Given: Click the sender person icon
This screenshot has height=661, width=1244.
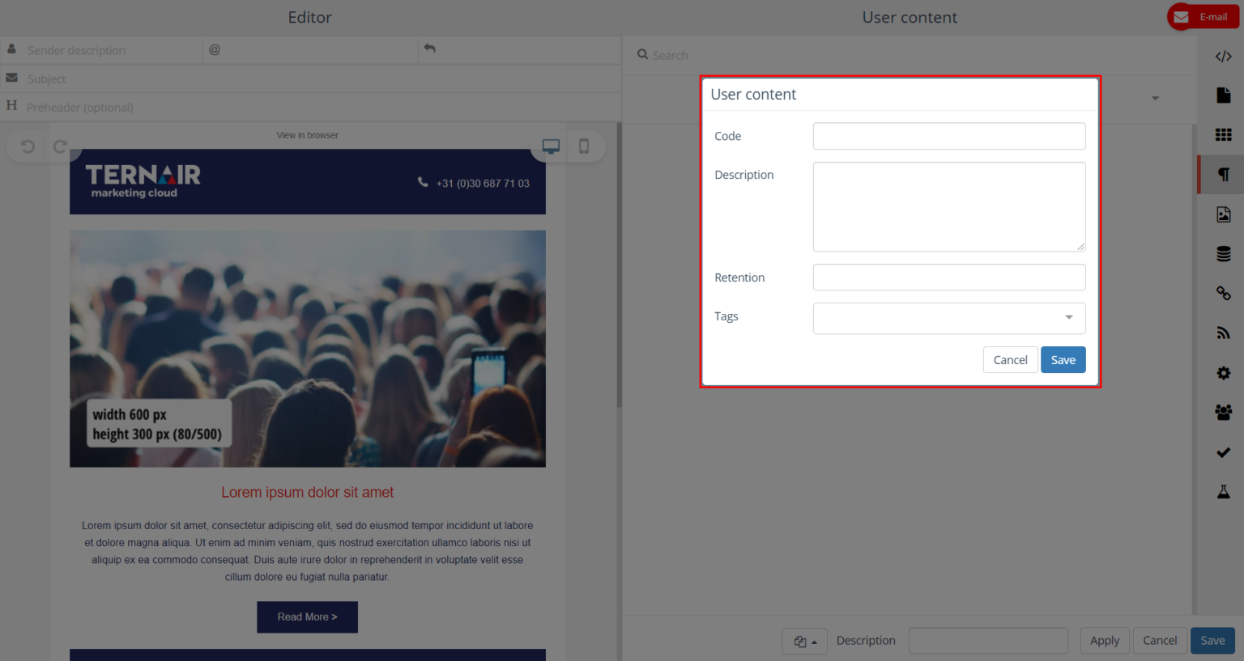Looking at the screenshot, I should [x=11, y=49].
